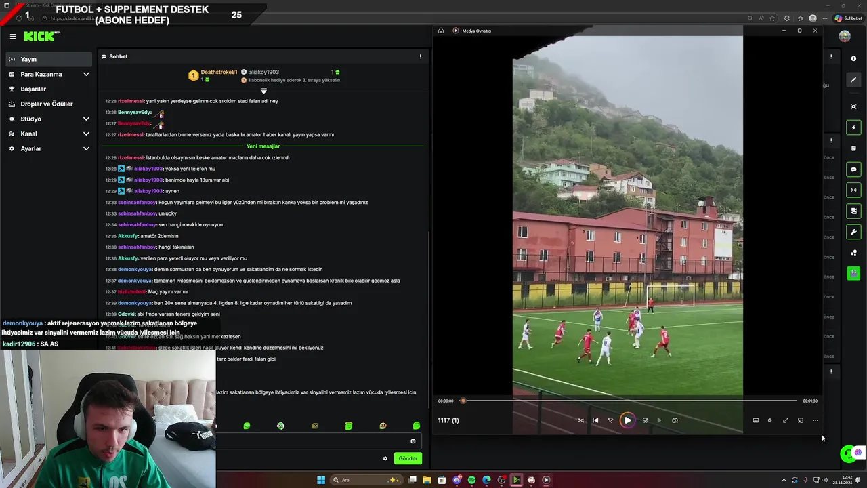
Task: Insert the olive square emote
Action: coord(315,426)
